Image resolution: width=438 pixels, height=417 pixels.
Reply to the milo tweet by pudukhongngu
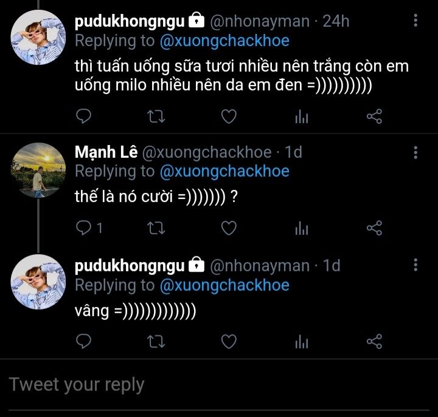pyautogui.click(x=85, y=115)
